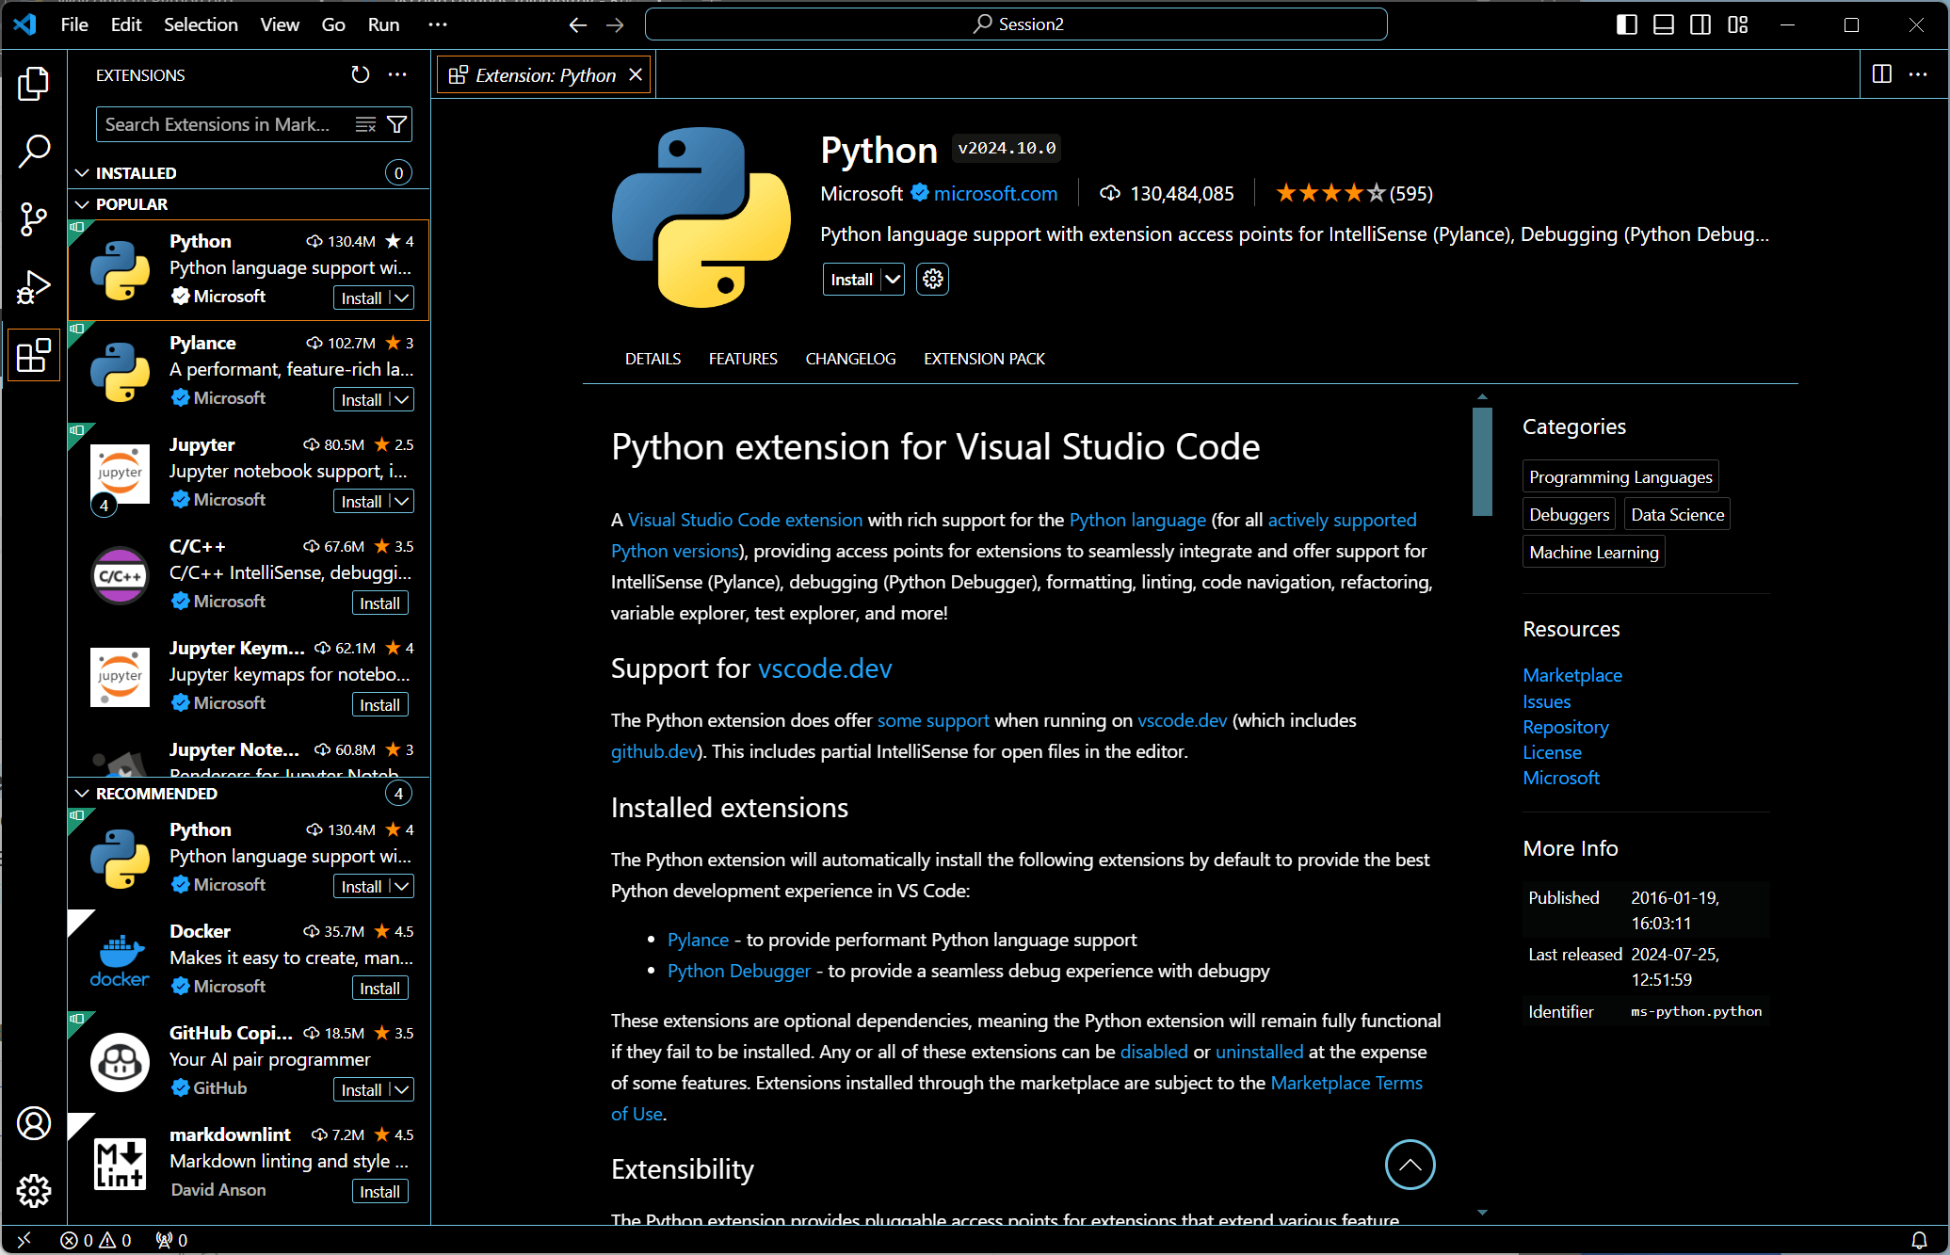This screenshot has height=1255, width=1950.
Task: Open the Run and Debug view
Action: [34, 287]
